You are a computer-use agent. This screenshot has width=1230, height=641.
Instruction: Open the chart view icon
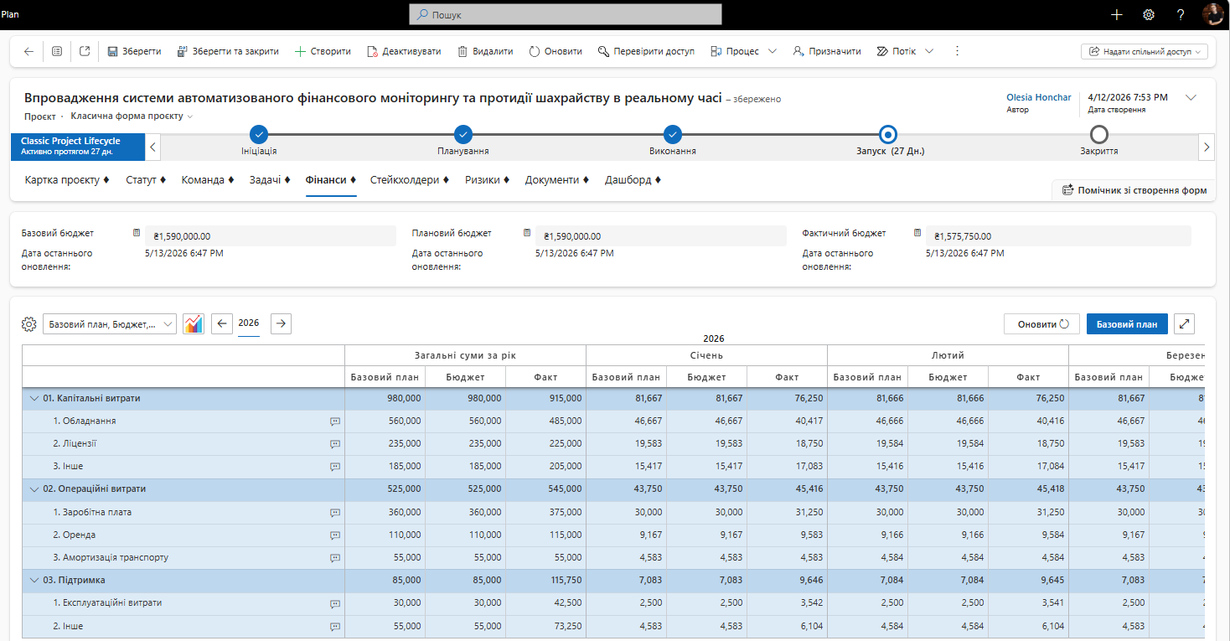click(194, 323)
